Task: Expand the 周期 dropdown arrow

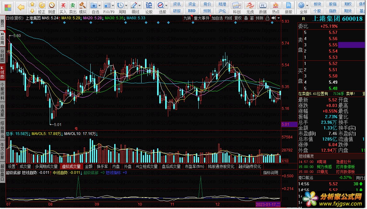Action: (x=126, y=5)
